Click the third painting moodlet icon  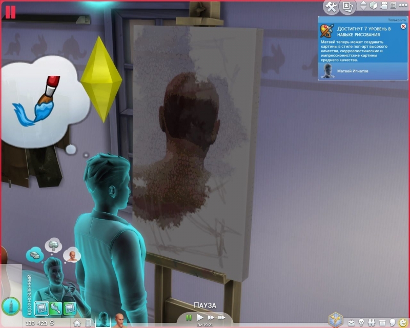pos(70,308)
